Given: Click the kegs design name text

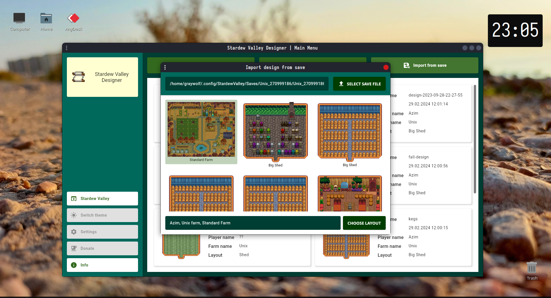Looking at the screenshot, I should tap(413, 219).
